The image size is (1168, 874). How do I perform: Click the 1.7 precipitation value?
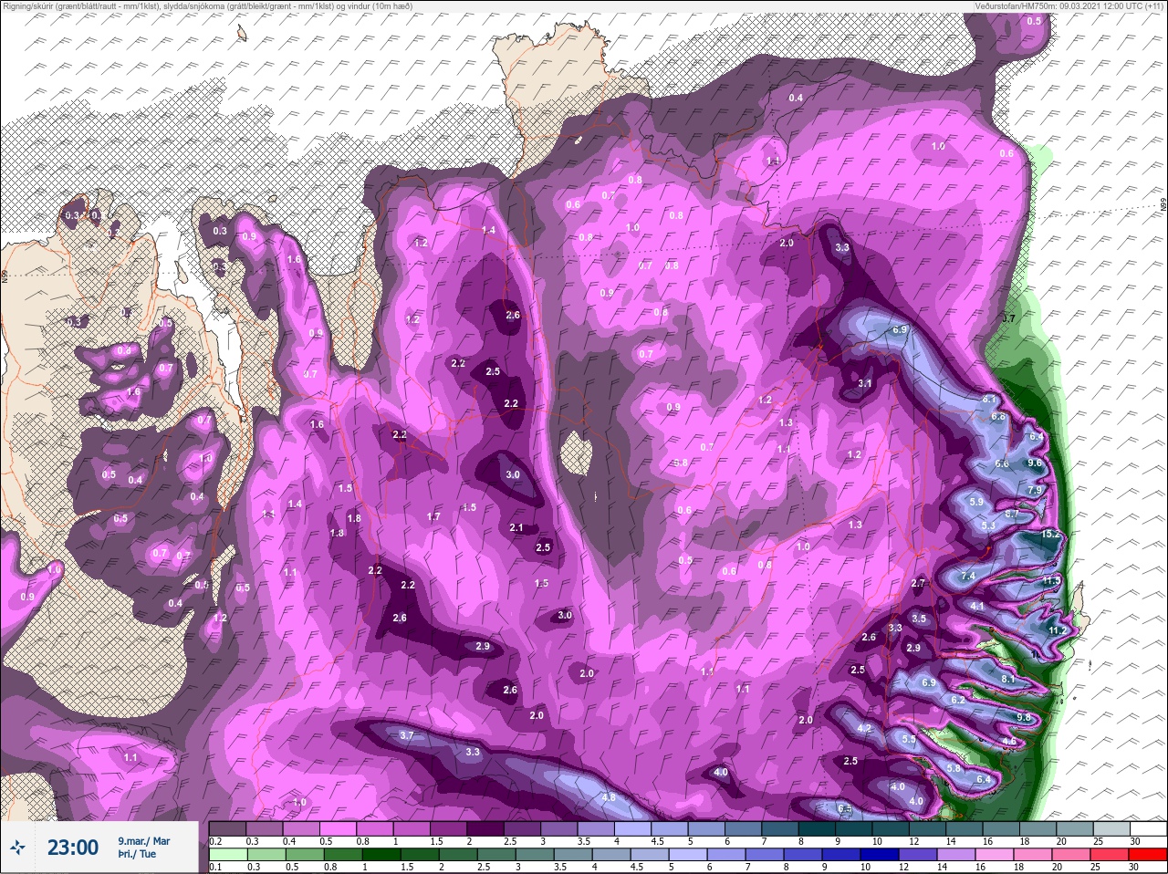(433, 516)
